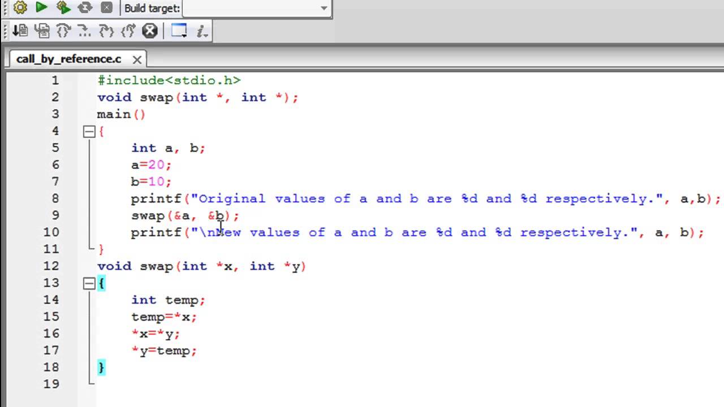Click the printf 'New values' statement
724x407 pixels.
417,232
